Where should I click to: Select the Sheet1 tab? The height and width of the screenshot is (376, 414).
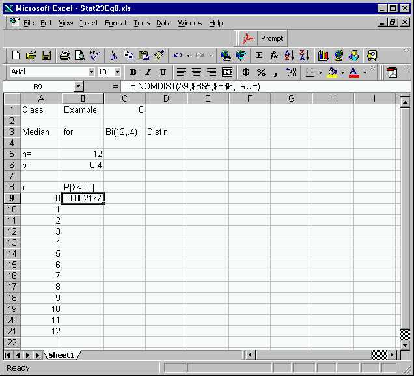coord(62,354)
